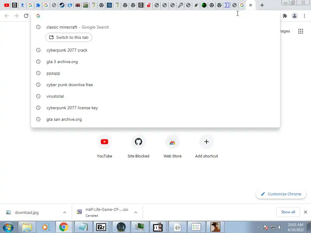Click the network tray icon
Screen dimensions: 311x233
273,227
